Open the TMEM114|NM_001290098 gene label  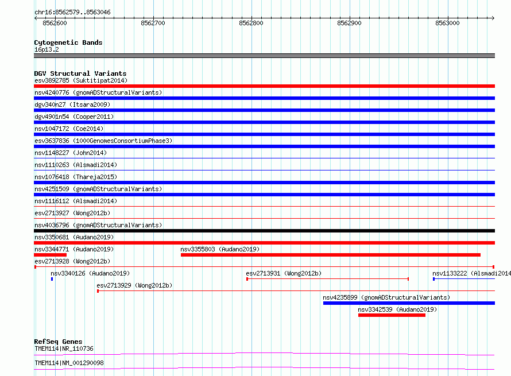(69, 363)
